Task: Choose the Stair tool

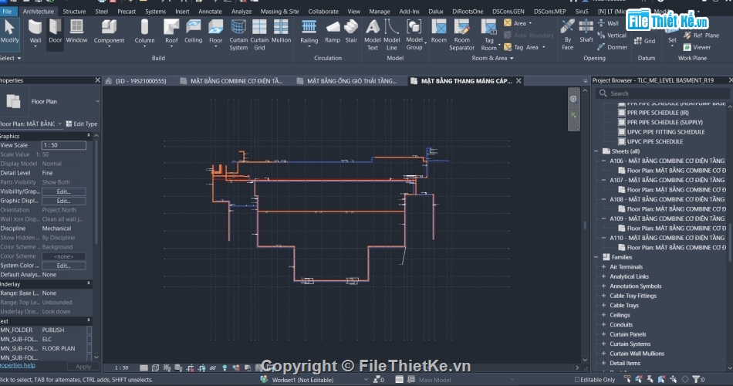Action: [351, 32]
